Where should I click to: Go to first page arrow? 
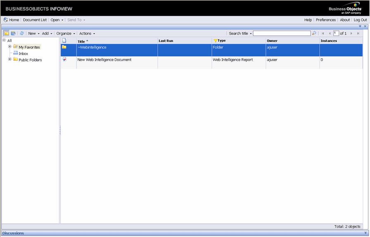[323, 33]
